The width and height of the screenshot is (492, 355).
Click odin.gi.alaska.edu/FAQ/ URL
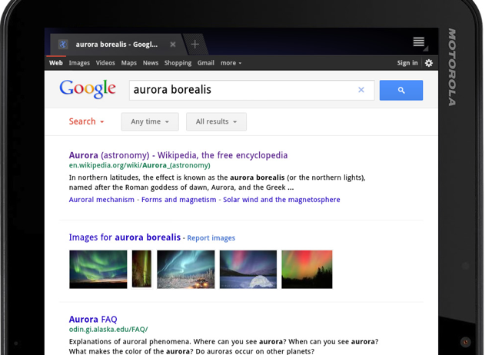[108, 330]
